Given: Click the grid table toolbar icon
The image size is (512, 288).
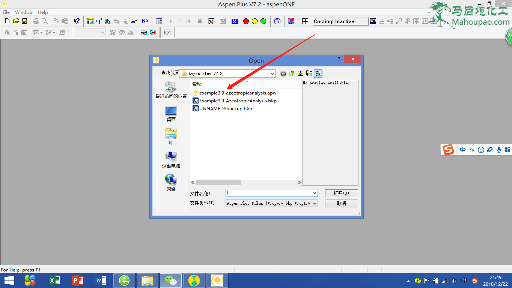Looking at the screenshot, I should 305,21.
